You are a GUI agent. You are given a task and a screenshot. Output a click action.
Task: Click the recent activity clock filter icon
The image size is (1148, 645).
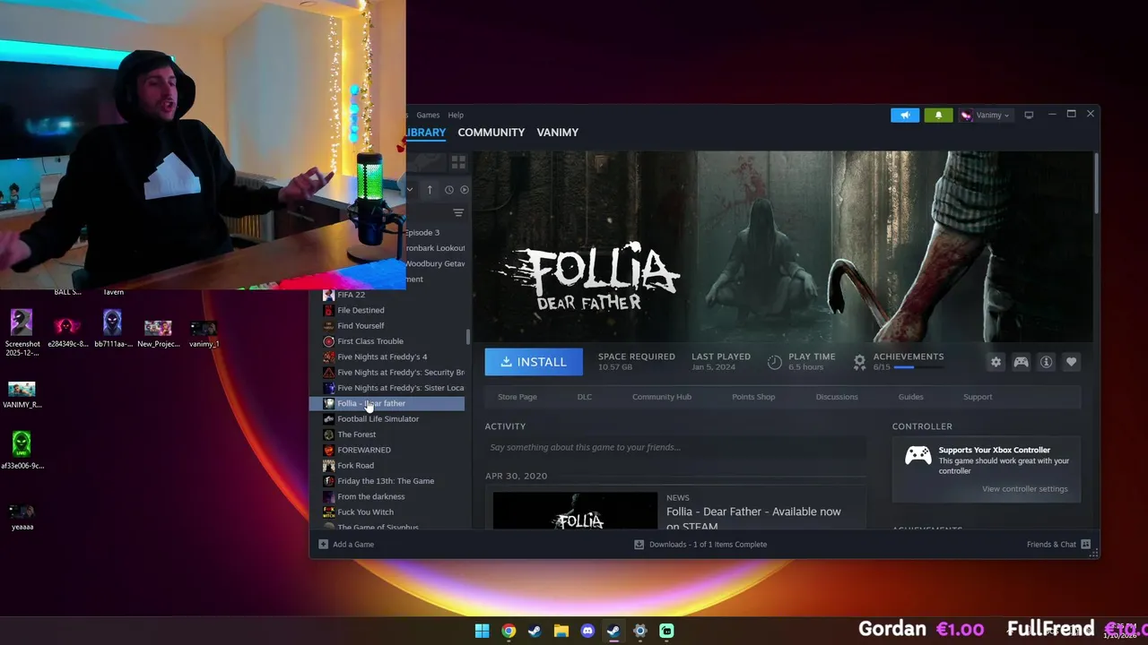coord(449,190)
